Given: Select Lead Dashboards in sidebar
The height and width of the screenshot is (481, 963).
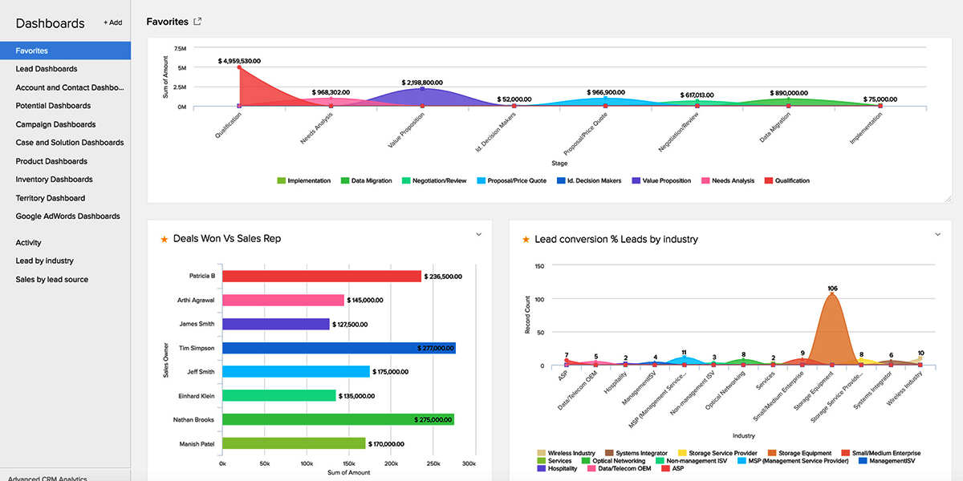Looking at the screenshot, I should click(x=47, y=69).
